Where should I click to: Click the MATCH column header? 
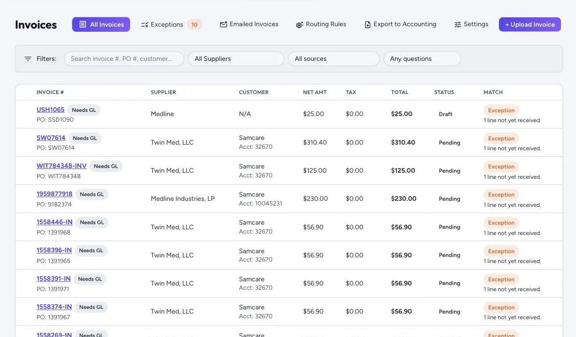pyautogui.click(x=493, y=92)
